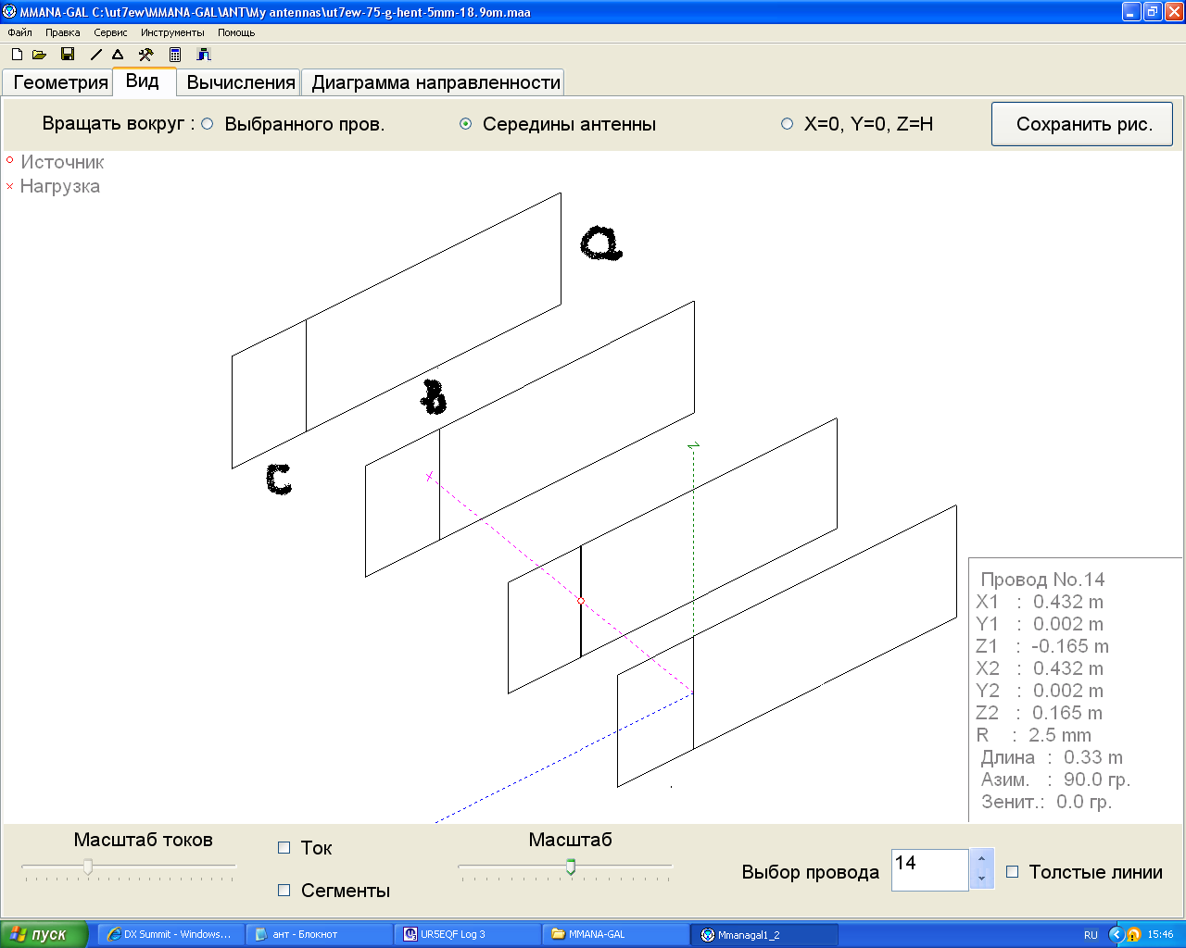
Task: Increase wire number with the up arrow
Action: pyautogui.click(x=981, y=861)
